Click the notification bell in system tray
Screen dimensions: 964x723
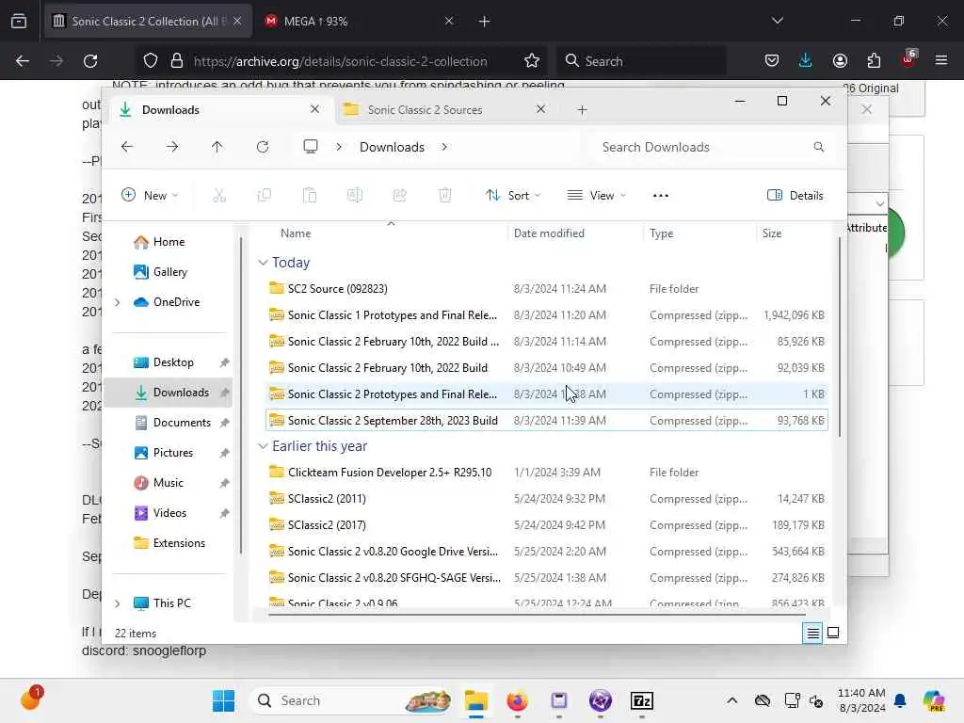(899, 700)
